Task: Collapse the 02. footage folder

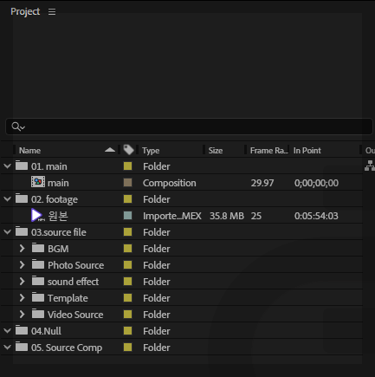Action: pos(7,199)
